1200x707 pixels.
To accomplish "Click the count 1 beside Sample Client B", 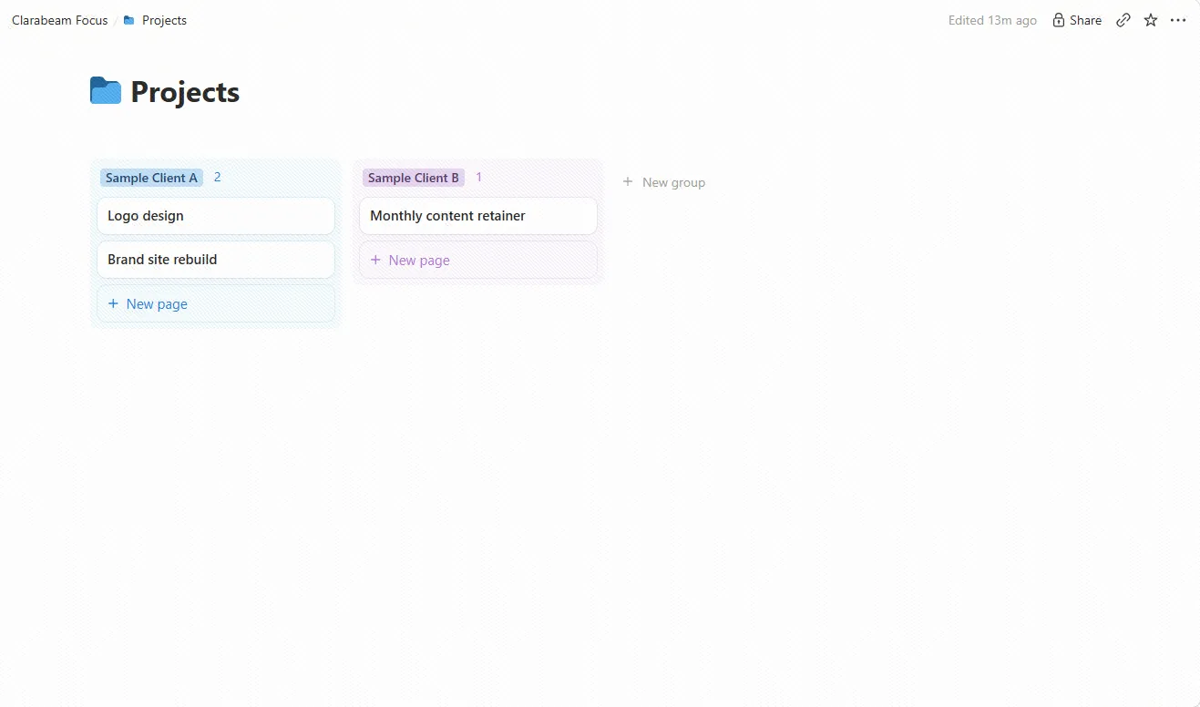I will (x=479, y=177).
